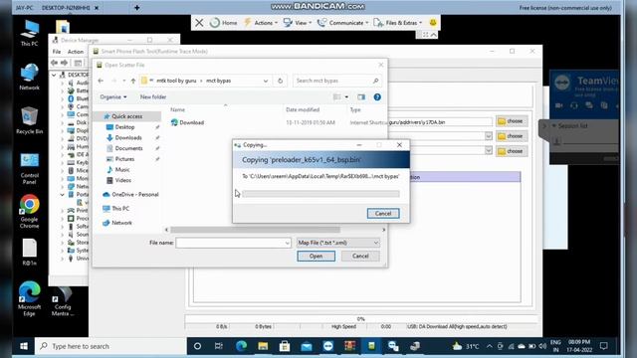
Task: Click the copying progress bar
Action: pos(320,194)
